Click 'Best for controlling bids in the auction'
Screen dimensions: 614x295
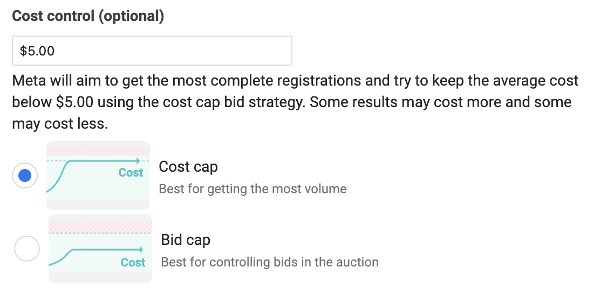[x=270, y=262]
